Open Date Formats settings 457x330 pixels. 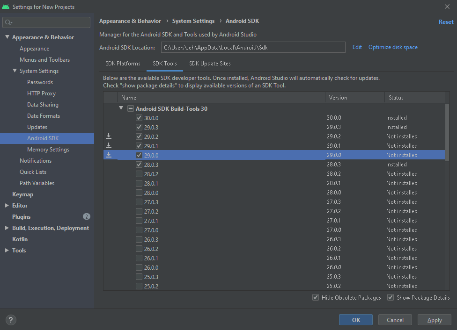point(44,116)
